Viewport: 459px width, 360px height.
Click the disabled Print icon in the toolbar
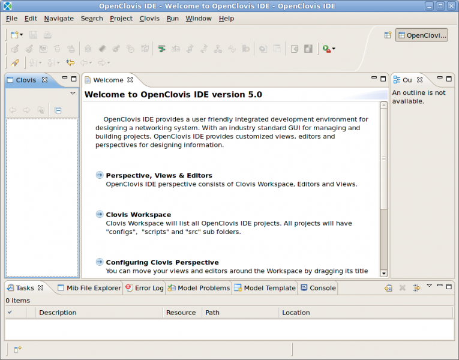coord(47,35)
